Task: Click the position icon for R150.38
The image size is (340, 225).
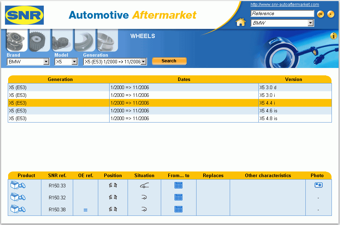Action: pyautogui.click(x=113, y=209)
